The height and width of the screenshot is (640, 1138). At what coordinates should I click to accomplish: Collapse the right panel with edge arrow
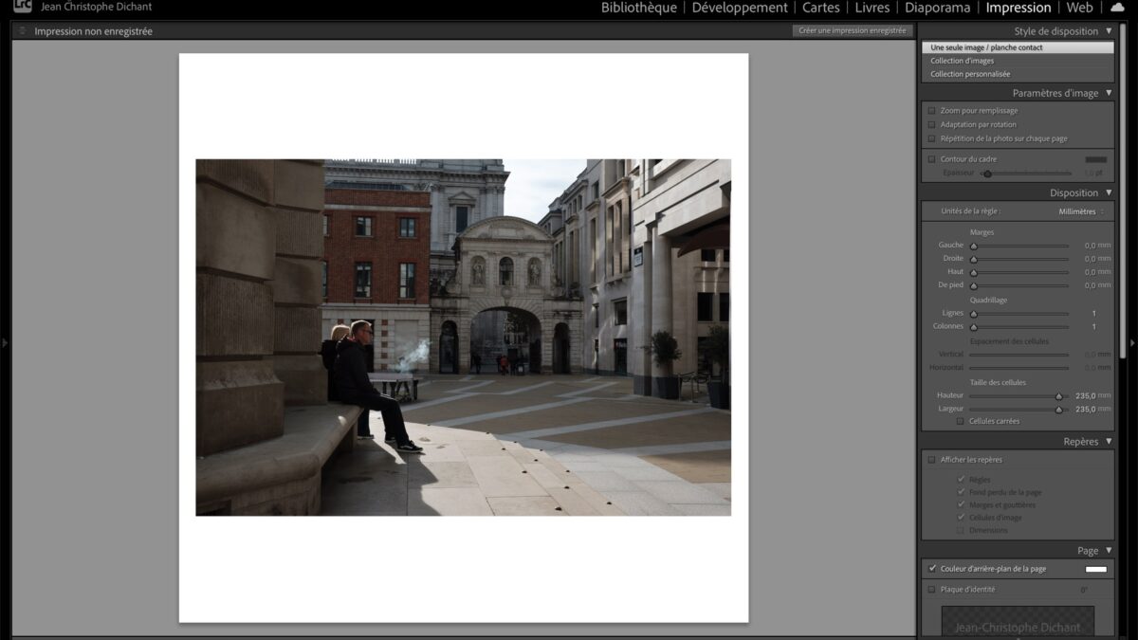pos(1132,342)
